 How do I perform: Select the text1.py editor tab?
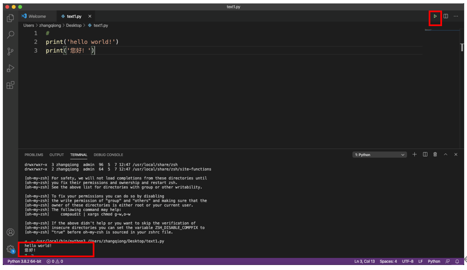coord(74,17)
